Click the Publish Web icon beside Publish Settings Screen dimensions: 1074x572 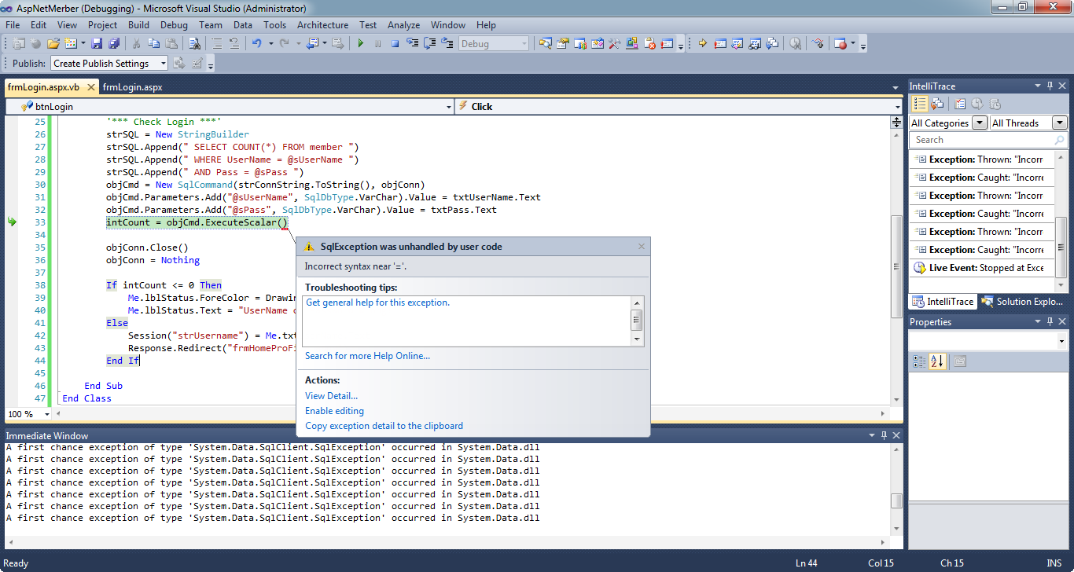pos(179,63)
